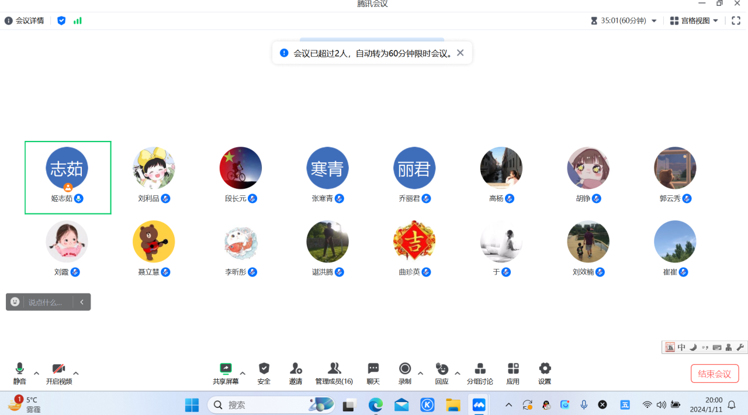
Task: Toggle full screen mode icon
Action: 736,20
